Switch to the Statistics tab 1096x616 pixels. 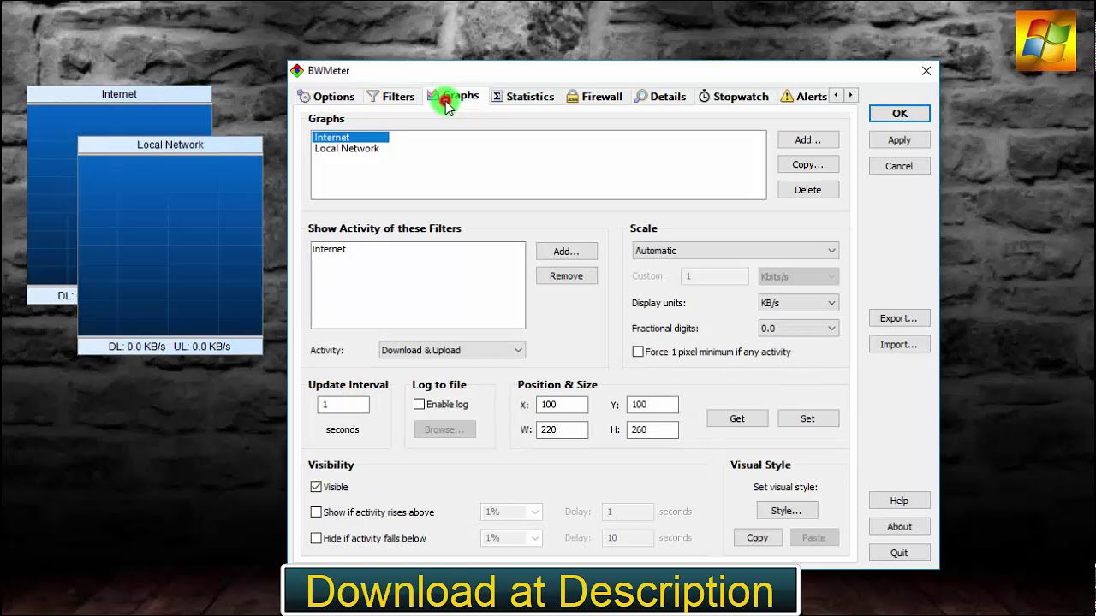pos(523,97)
